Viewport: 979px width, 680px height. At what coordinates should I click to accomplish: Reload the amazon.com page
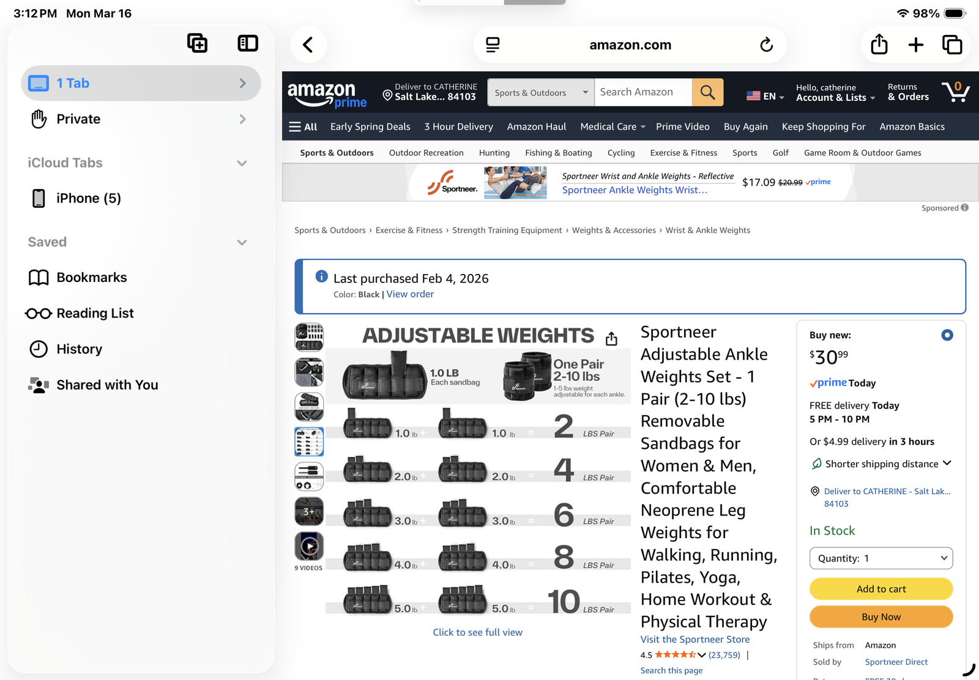point(766,45)
